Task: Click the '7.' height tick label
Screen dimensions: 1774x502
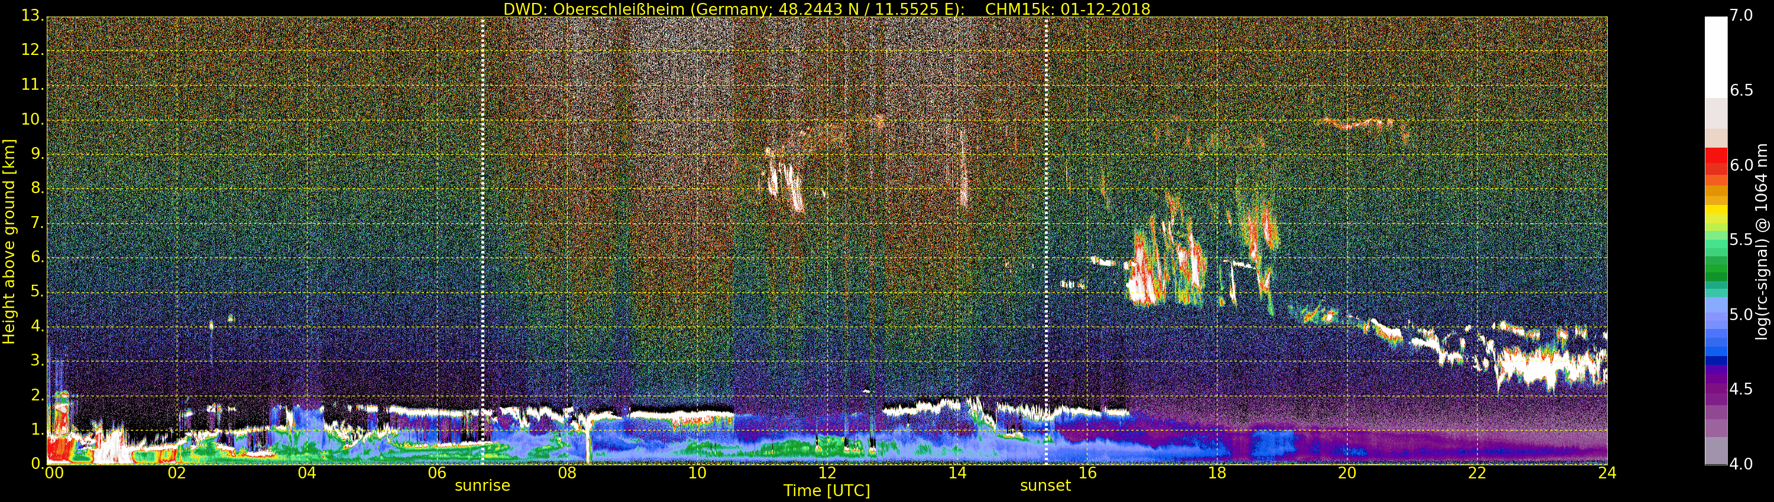Action: [x=37, y=223]
